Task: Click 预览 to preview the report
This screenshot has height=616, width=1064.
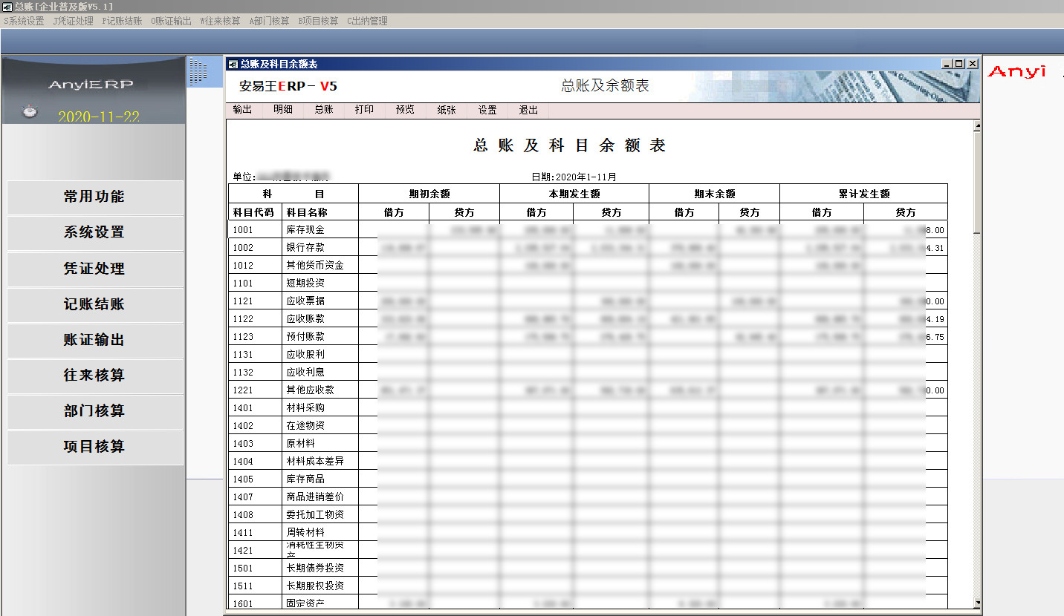Action: 405,110
